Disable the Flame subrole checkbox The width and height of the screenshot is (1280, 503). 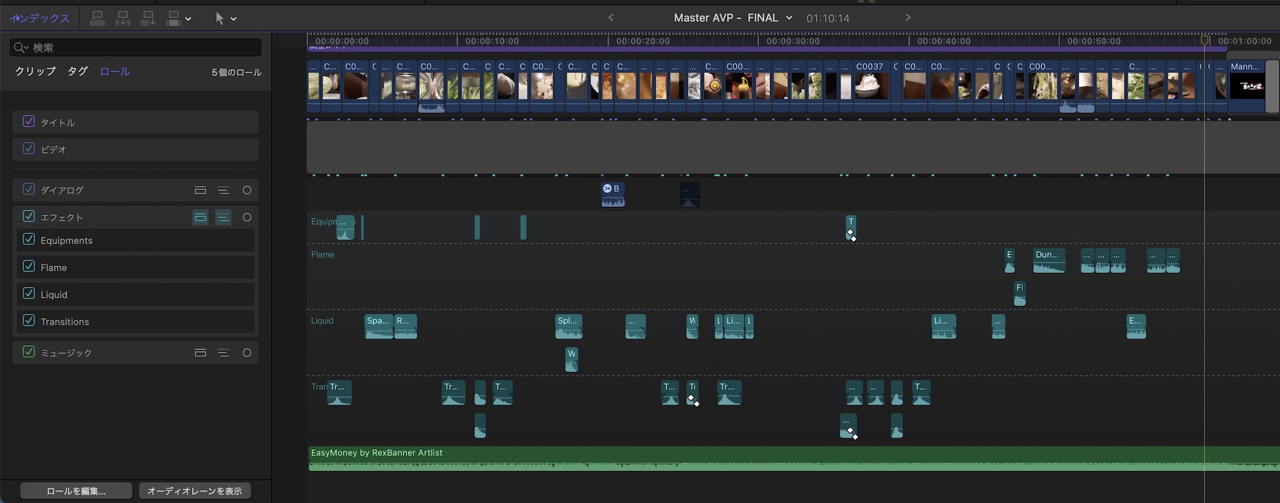click(29, 267)
